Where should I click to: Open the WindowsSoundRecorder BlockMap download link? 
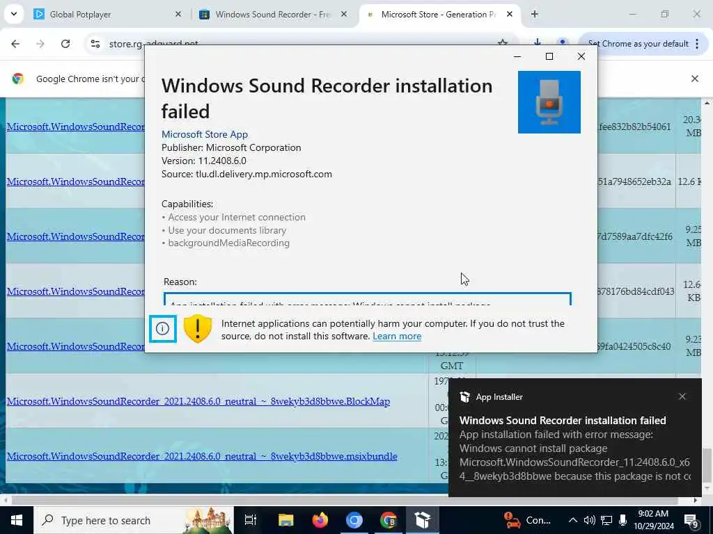198,401
